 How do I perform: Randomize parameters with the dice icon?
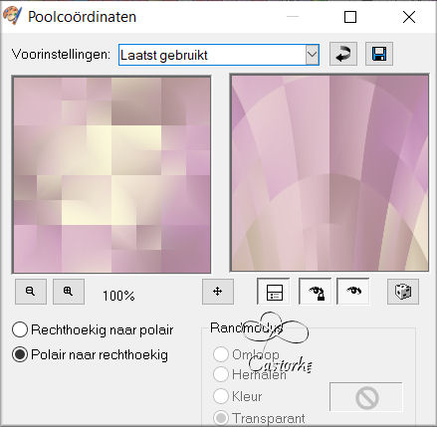click(x=403, y=292)
